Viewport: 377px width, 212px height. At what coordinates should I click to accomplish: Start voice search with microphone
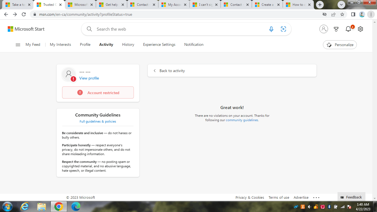(x=271, y=29)
